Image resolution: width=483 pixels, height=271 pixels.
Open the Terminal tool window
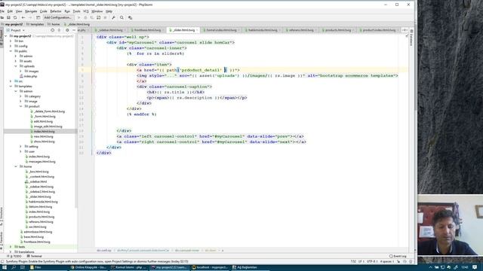pos(34,256)
